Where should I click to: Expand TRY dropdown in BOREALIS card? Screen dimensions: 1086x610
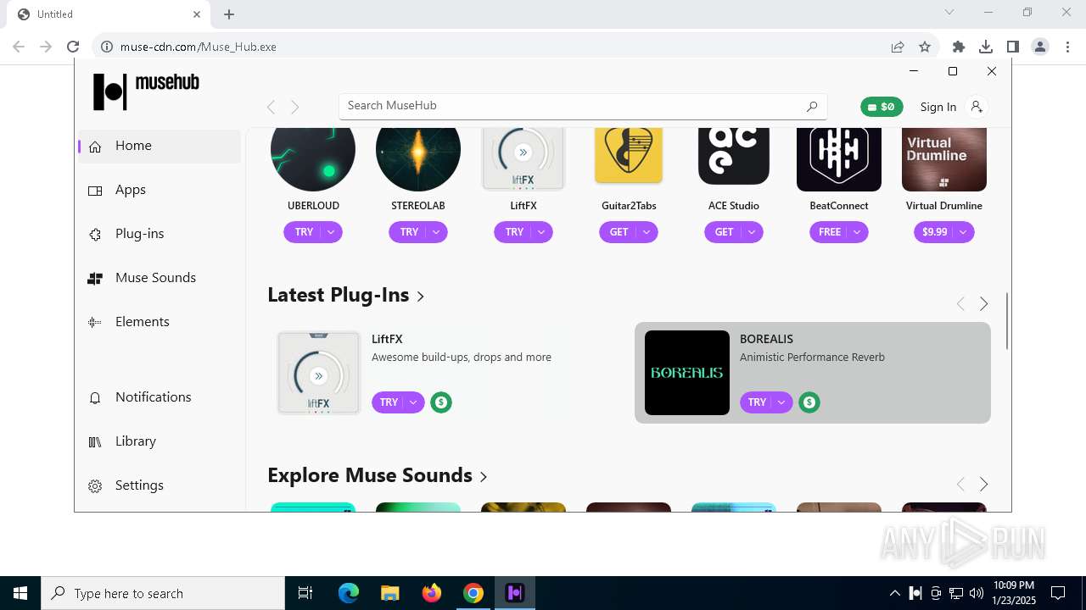[781, 402]
